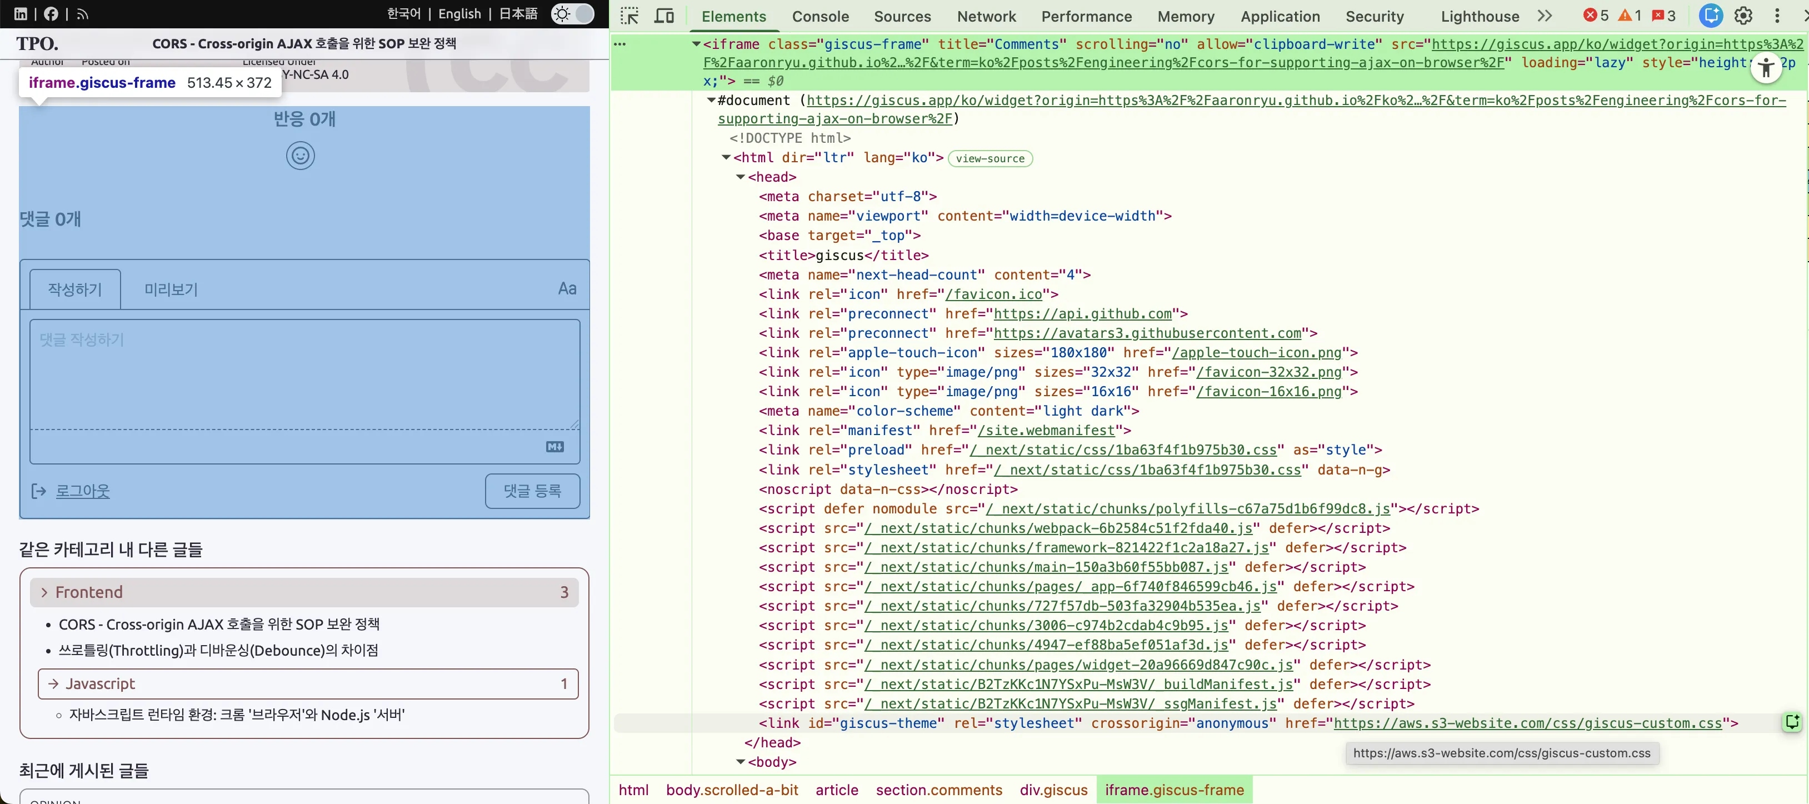
Task: Click the TPO. site logo
Action: 37,43
